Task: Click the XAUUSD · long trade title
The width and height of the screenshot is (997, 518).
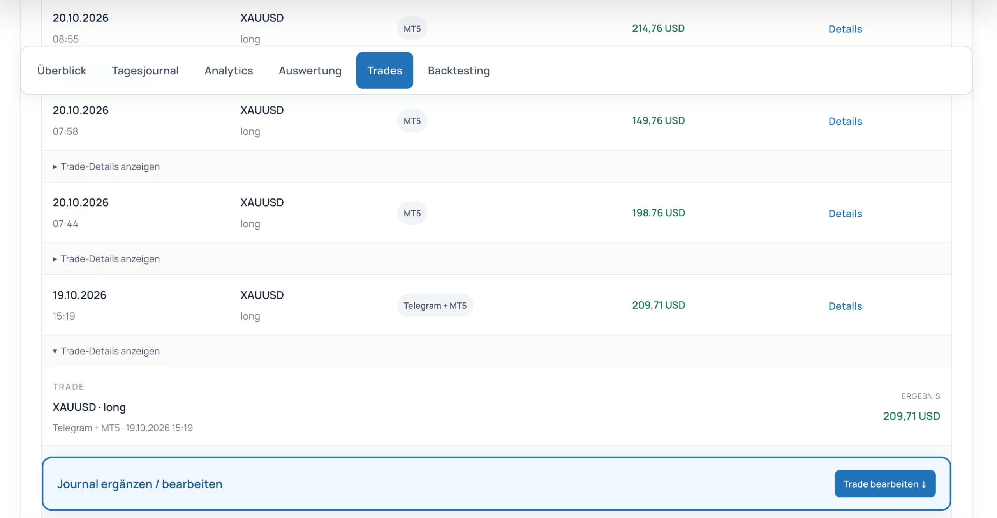Action: (89, 407)
